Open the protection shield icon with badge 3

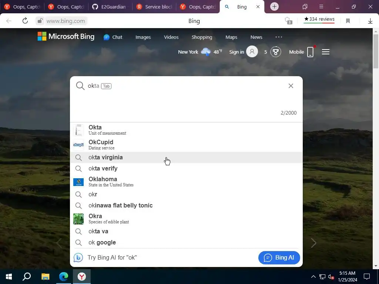pyautogui.click(x=288, y=21)
